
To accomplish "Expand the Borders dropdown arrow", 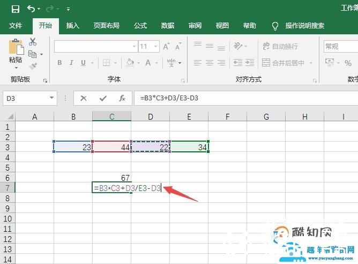I will coord(115,63).
